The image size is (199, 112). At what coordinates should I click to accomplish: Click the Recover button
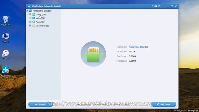pyautogui.click(x=164, y=105)
